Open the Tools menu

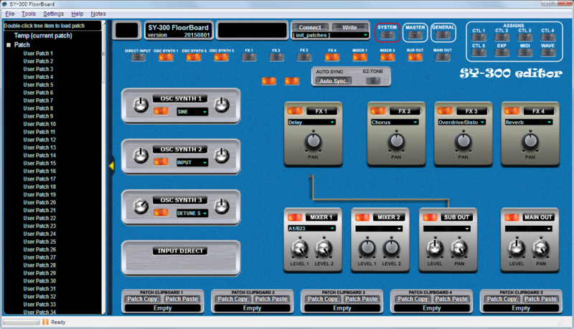29,14
